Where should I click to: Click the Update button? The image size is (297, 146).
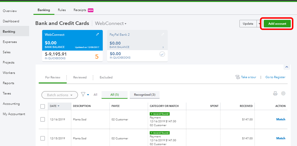248,24
